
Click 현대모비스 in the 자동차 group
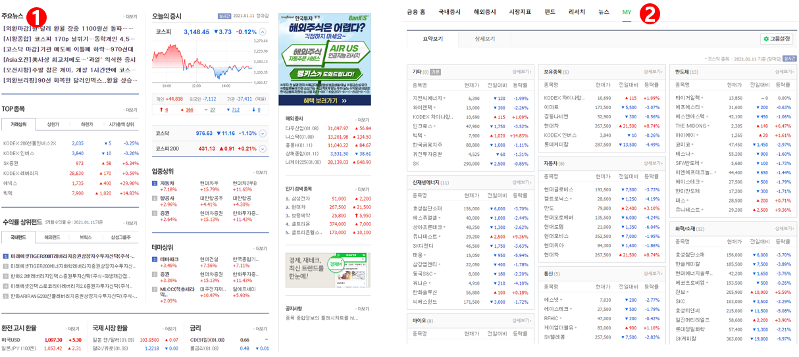pos(556,236)
